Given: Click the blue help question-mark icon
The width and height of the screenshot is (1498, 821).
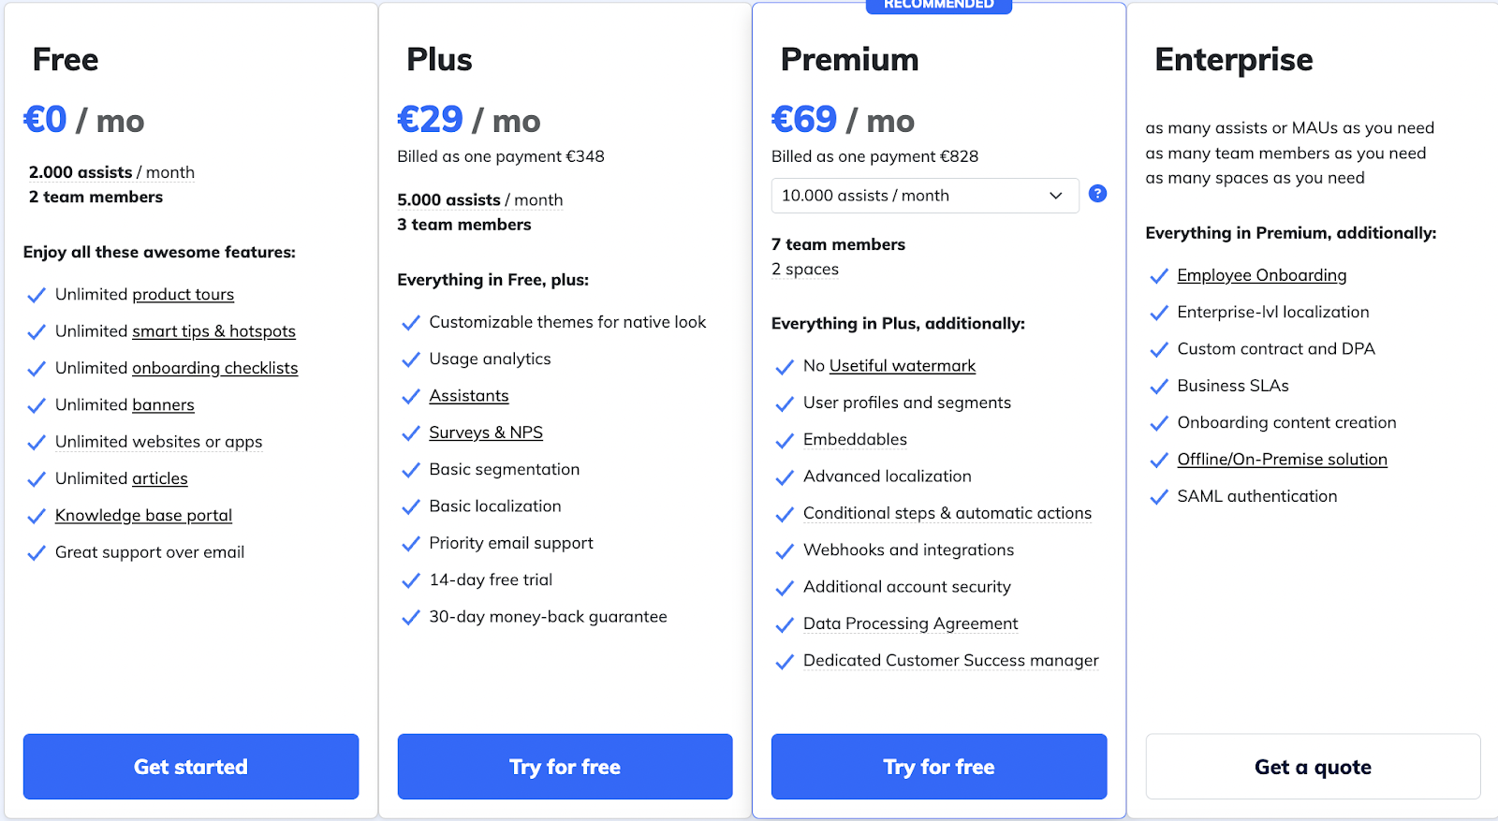Looking at the screenshot, I should [1098, 194].
